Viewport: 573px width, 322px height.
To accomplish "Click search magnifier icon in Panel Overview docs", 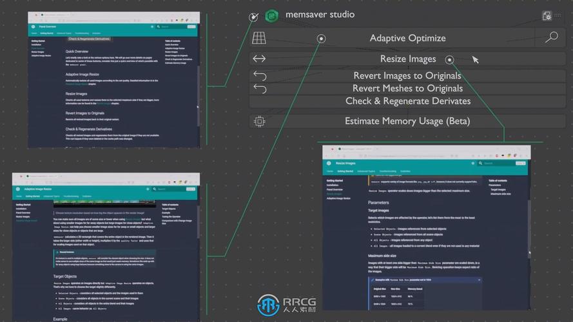I will click(158, 26).
